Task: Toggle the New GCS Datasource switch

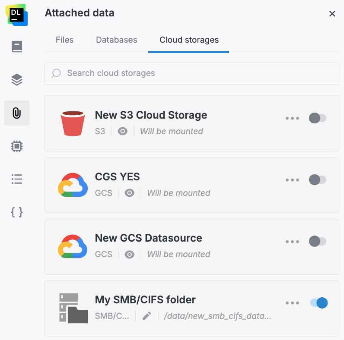Action: point(318,241)
